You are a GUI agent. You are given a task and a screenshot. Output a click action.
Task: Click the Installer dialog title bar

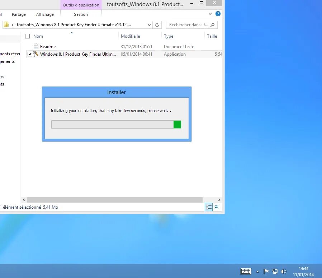[x=117, y=92]
